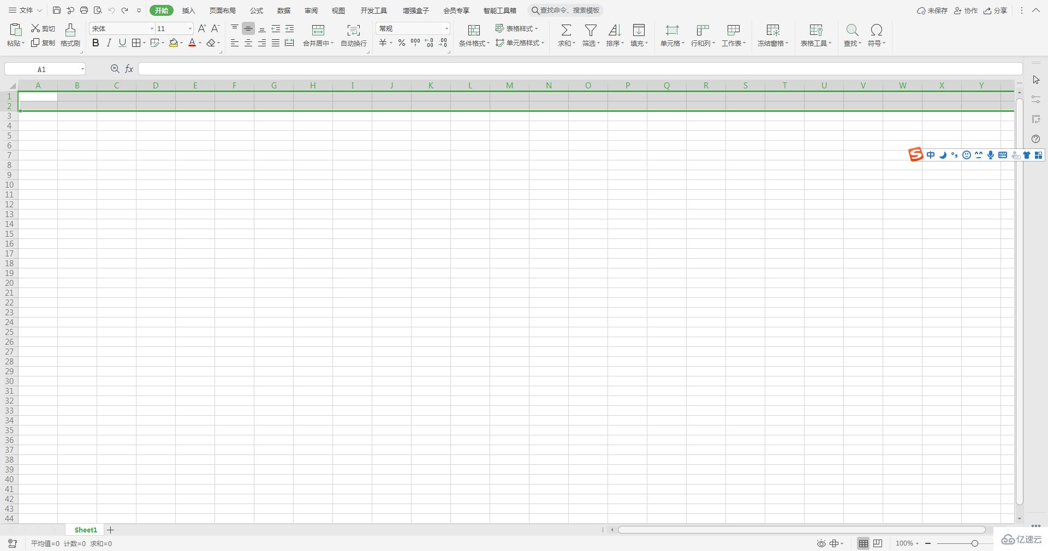Toggle left horizontal text alignment
This screenshot has width=1048, height=551.
235,43
